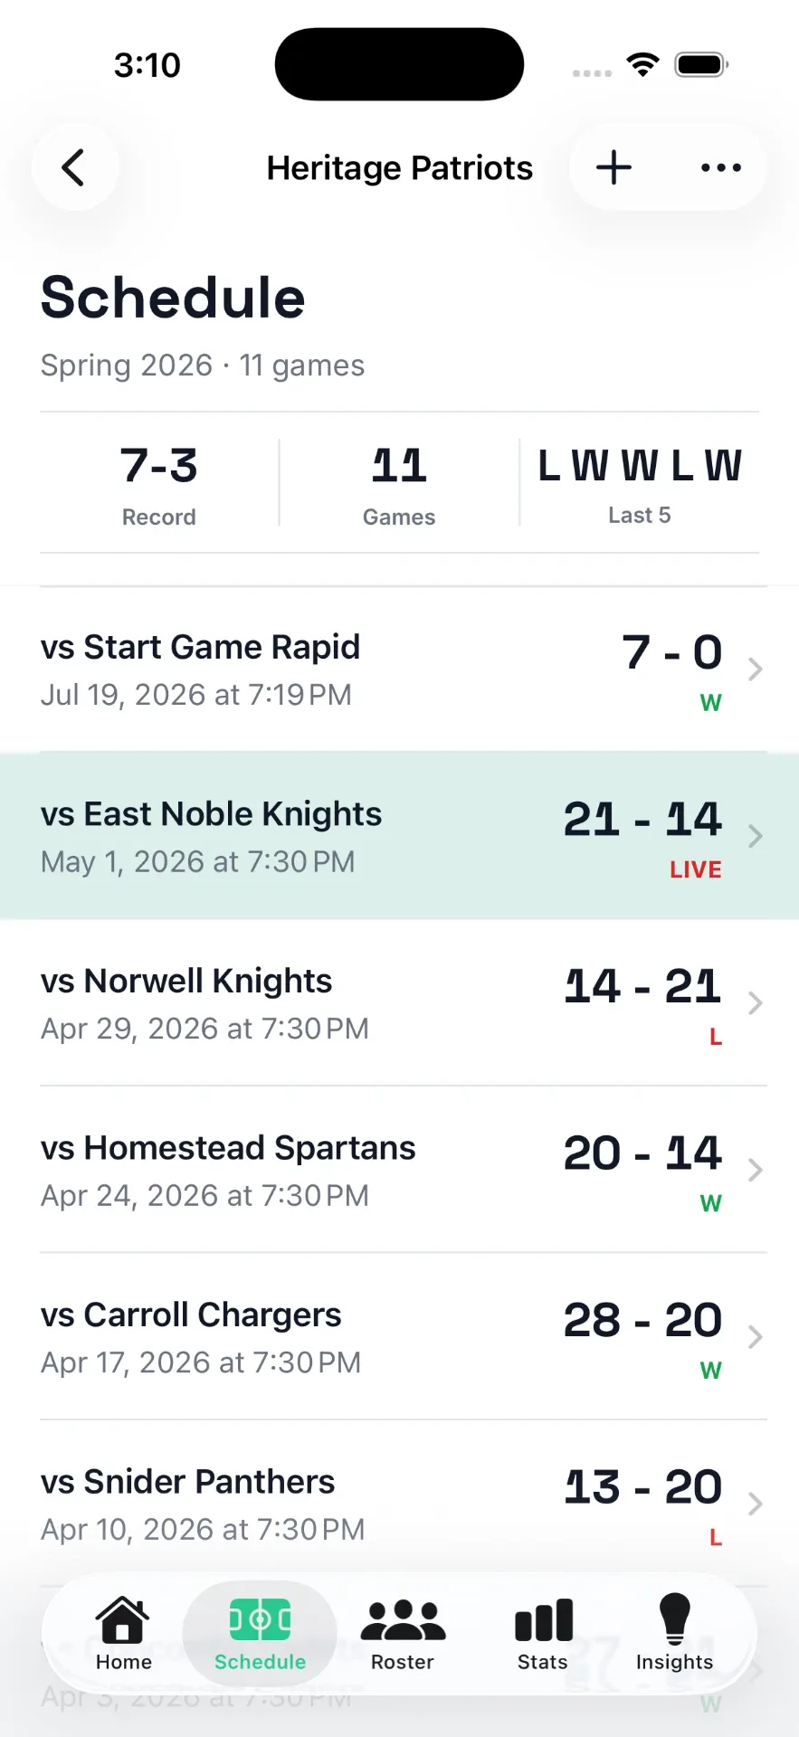This screenshot has height=1737, width=799.
Task: Tap the back arrow icon
Action: point(74,167)
